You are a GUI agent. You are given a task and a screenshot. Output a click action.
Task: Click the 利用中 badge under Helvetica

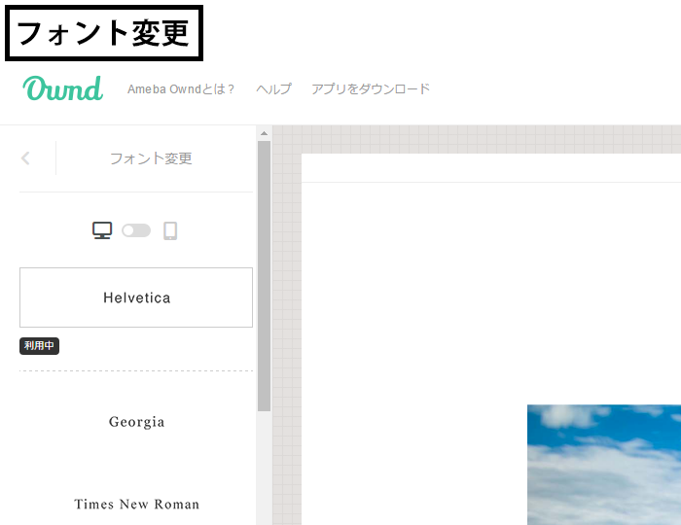coord(39,346)
